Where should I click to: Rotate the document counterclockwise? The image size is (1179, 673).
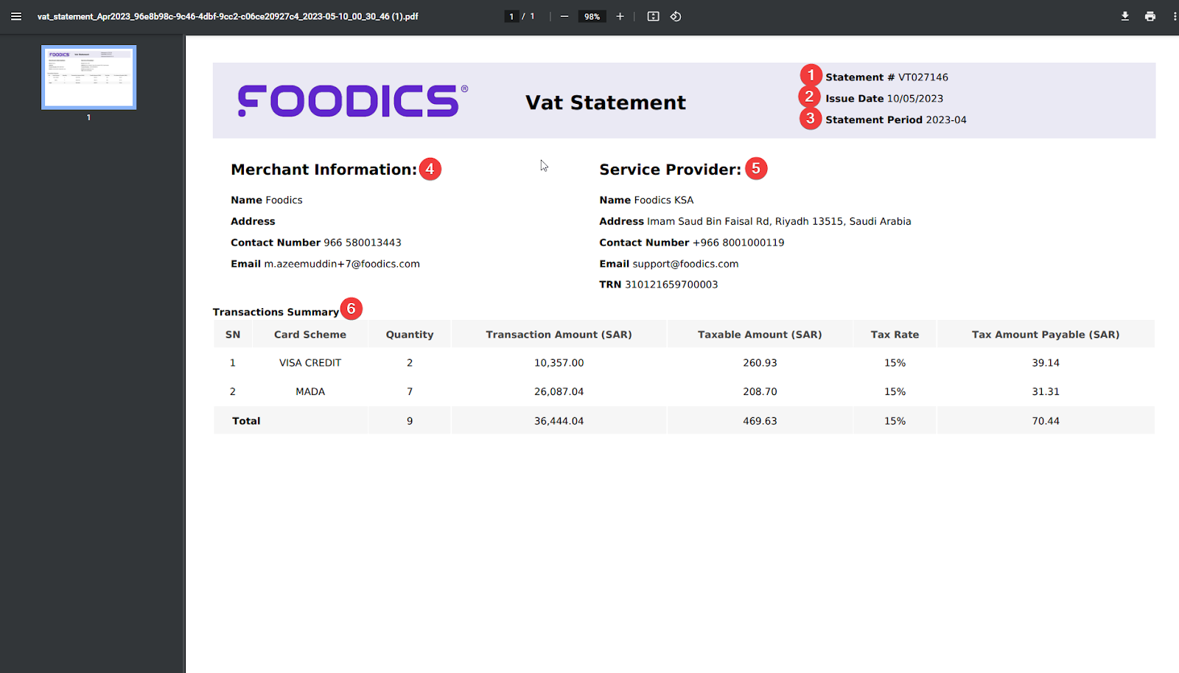675,15
